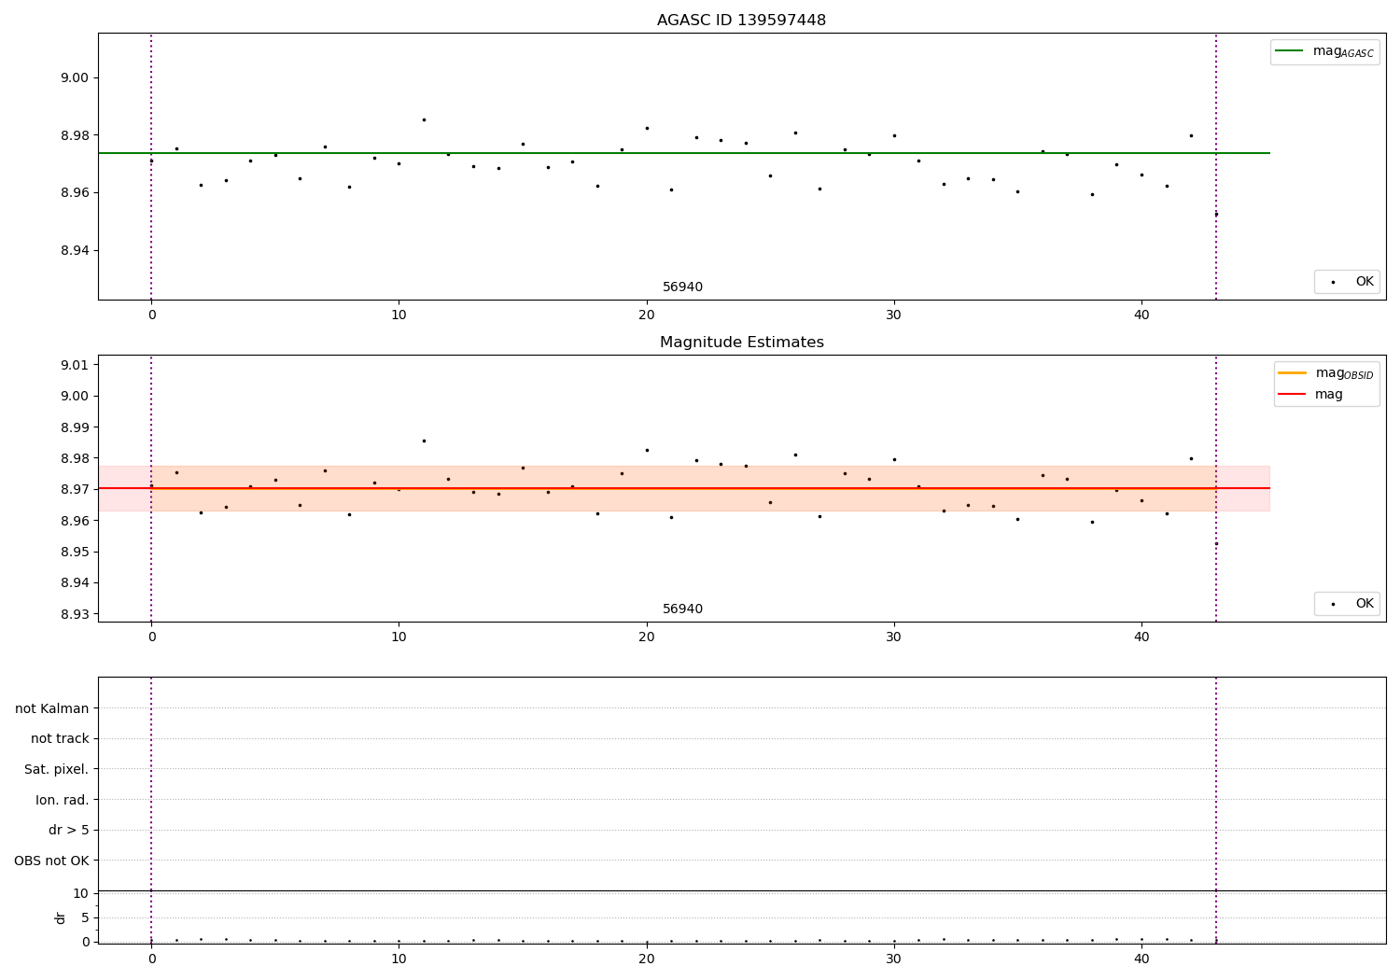Click x-tick 40 below the dr plot
Image resolution: width=1400 pixels, height=980 pixels.
1141,959
